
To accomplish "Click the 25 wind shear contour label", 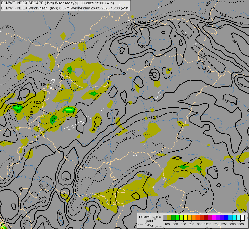I will (235, 41).
